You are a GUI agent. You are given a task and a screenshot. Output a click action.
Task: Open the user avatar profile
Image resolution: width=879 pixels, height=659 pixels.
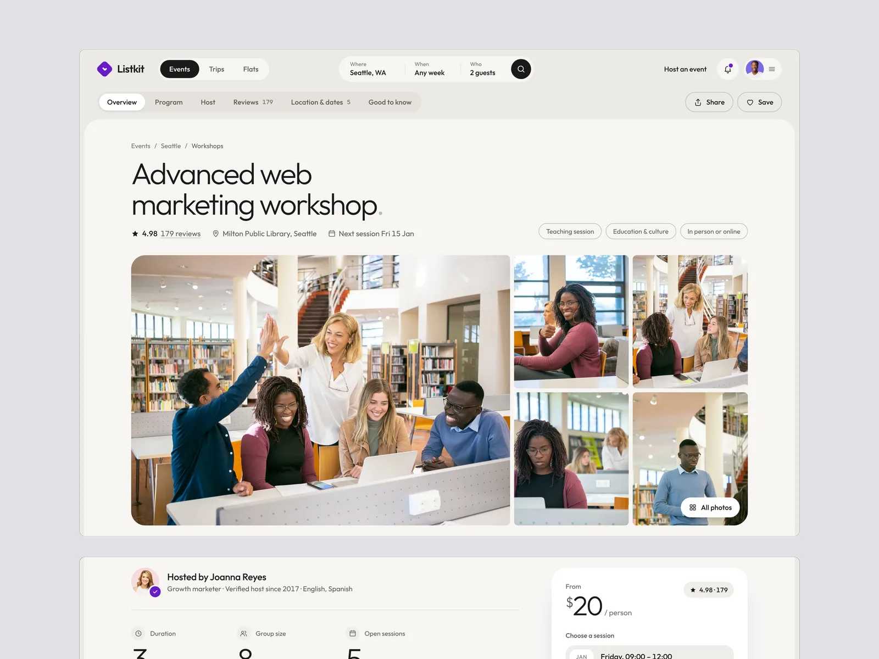(755, 69)
